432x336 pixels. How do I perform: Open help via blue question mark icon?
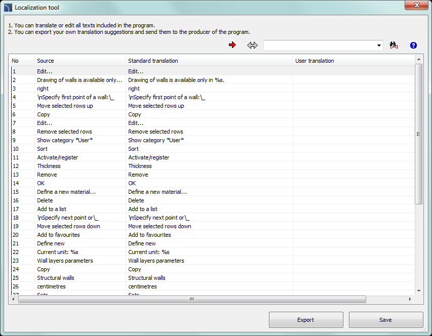pos(413,46)
